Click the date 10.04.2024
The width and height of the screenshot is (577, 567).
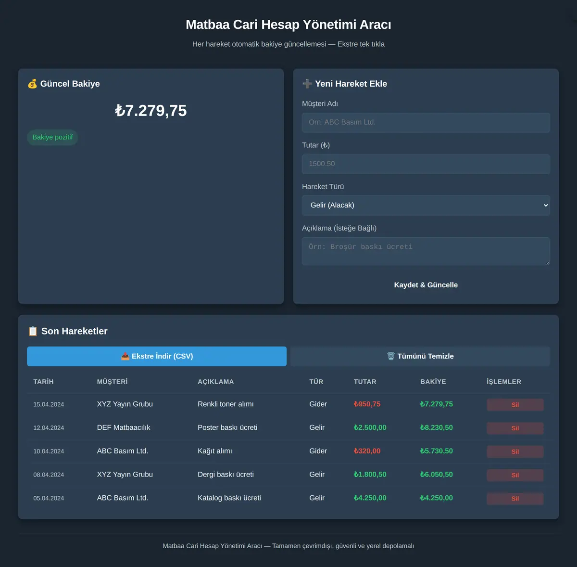(49, 451)
